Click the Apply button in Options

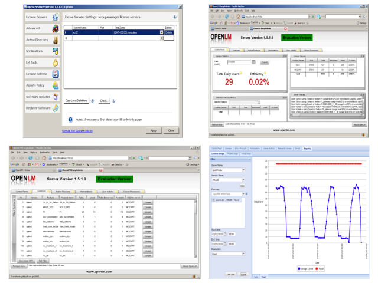click(154, 130)
